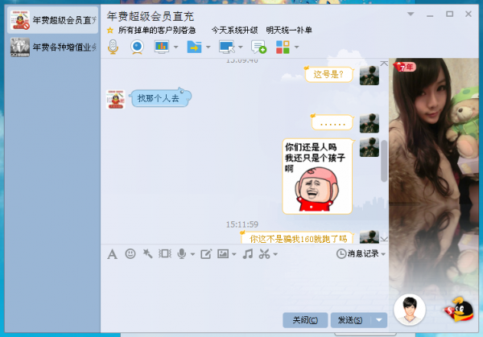This screenshot has height=337, width=483.
Task: Create a discussion group with chat-plus icon
Action: point(258,47)
